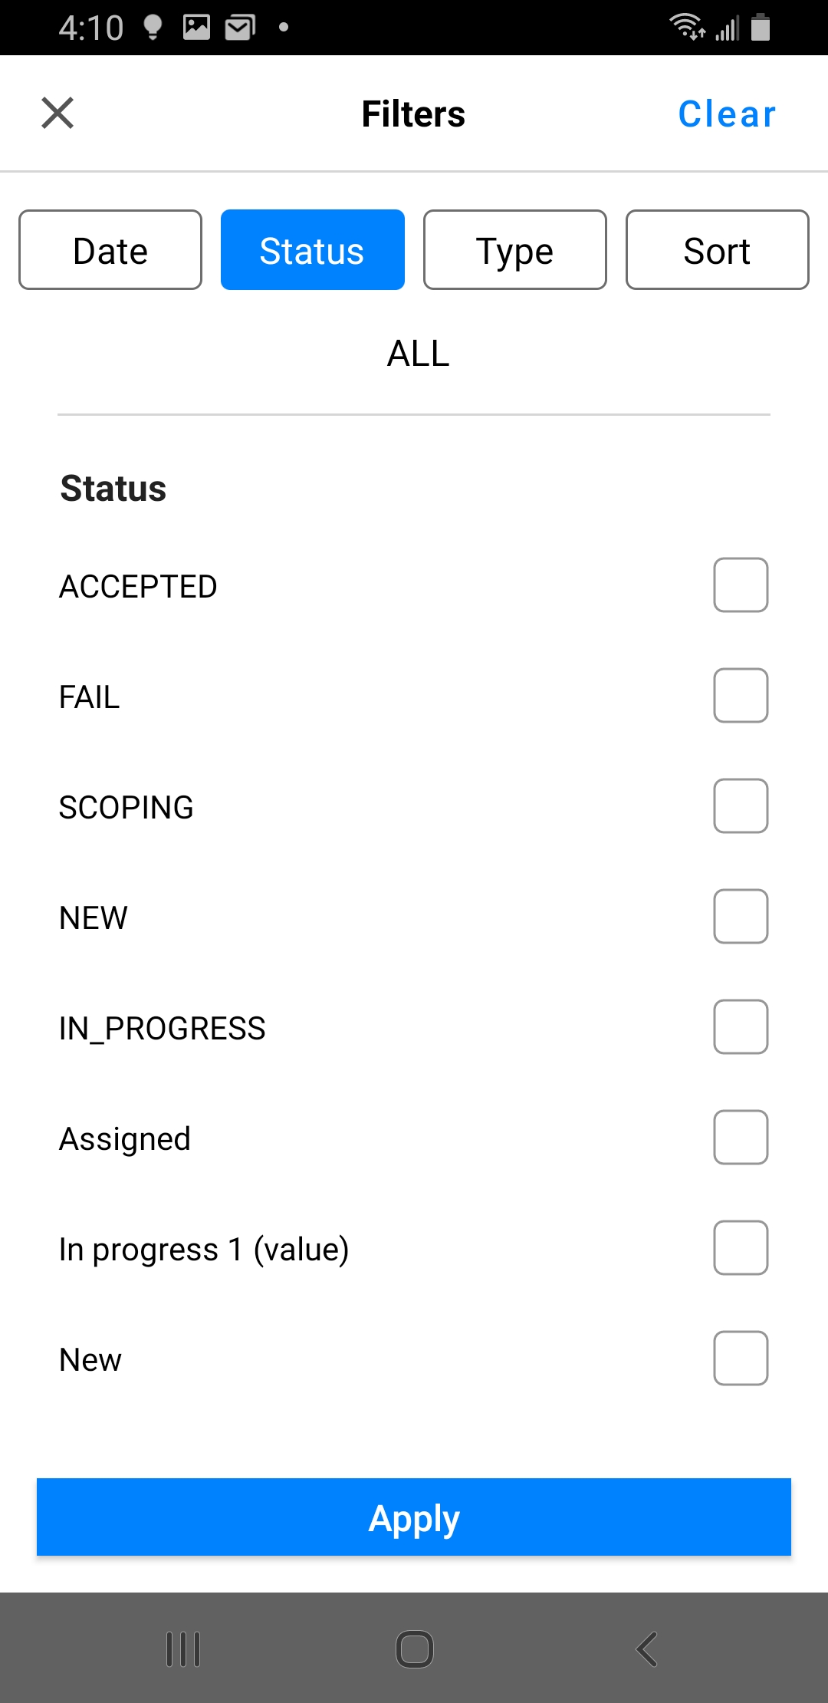Enable the FAIL status filter checkbox
This screenshot has width=828, height=1703.
click(741, 696)
